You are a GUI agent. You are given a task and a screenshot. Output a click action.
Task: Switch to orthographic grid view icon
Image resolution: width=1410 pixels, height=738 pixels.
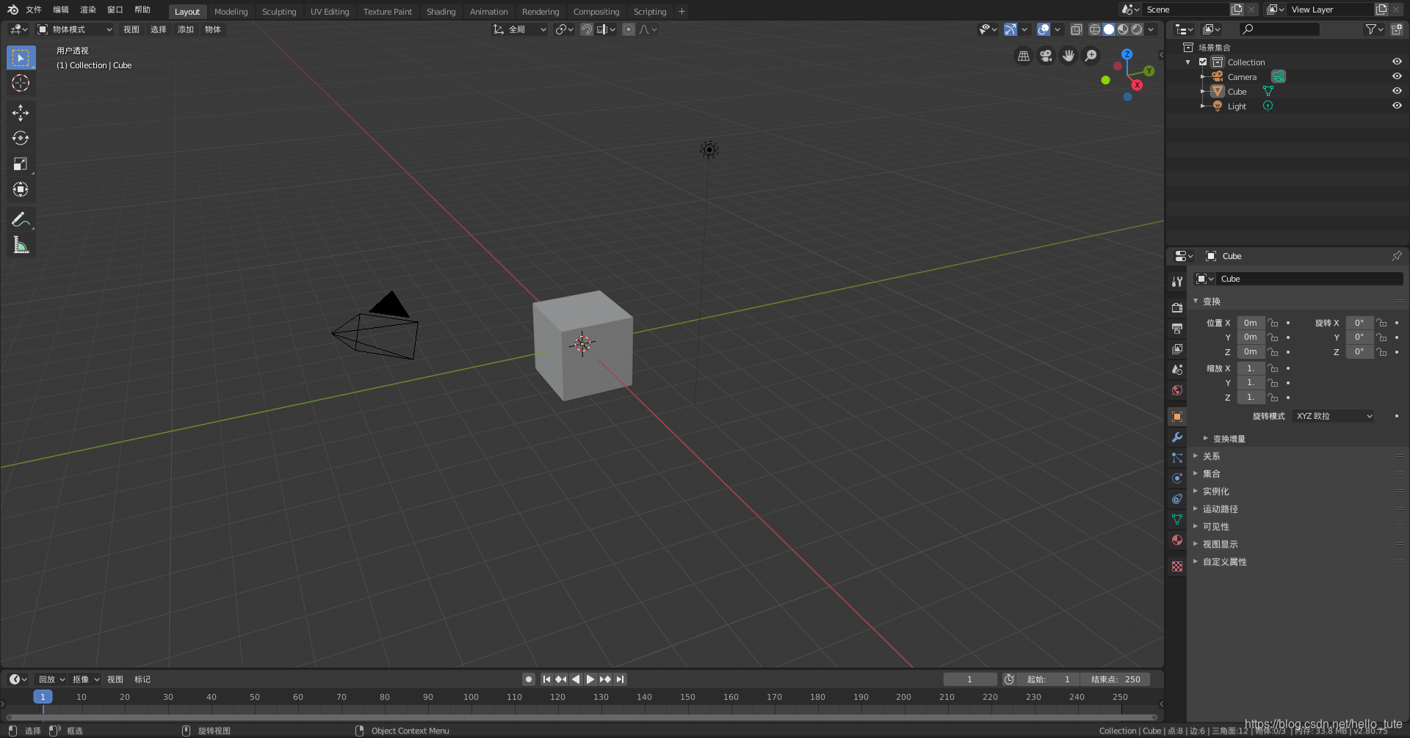coord(1023,56)
